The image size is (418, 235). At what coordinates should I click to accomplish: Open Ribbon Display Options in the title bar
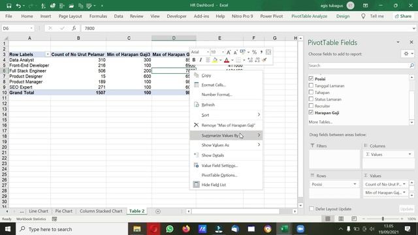(366, 5)
